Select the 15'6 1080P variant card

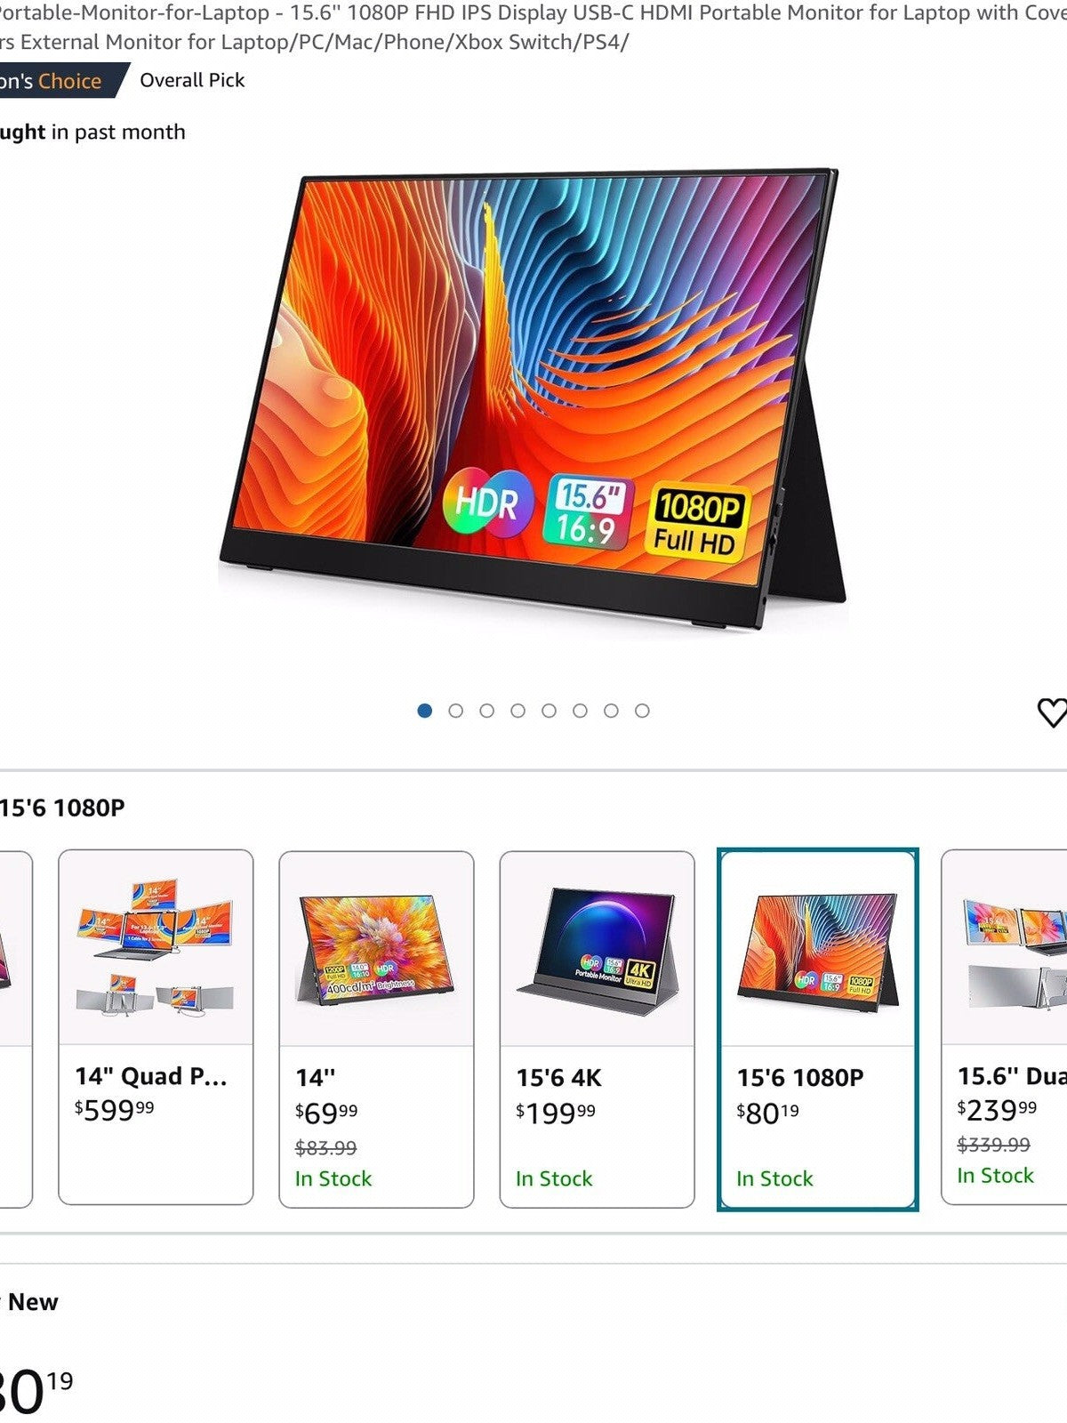click(x=817, y=1029)
